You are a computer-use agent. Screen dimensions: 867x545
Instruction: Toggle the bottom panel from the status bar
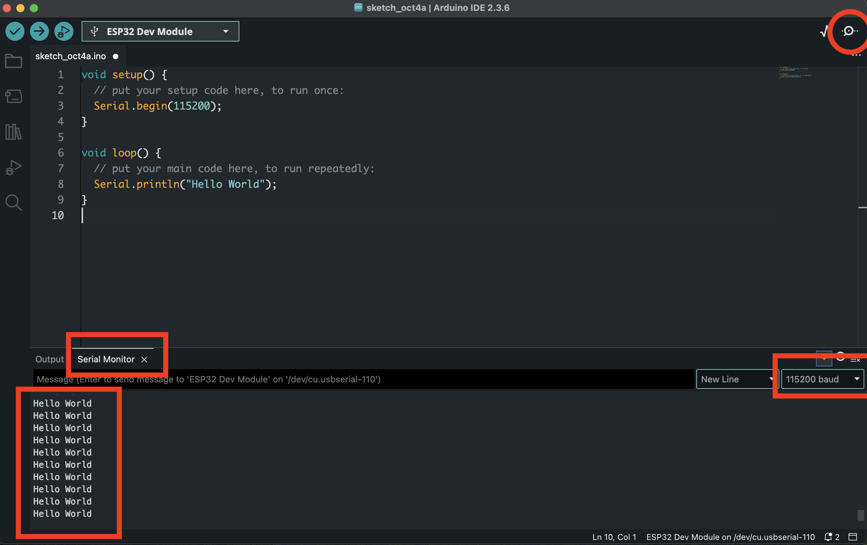pyautogui.click(x=853, y=537)
